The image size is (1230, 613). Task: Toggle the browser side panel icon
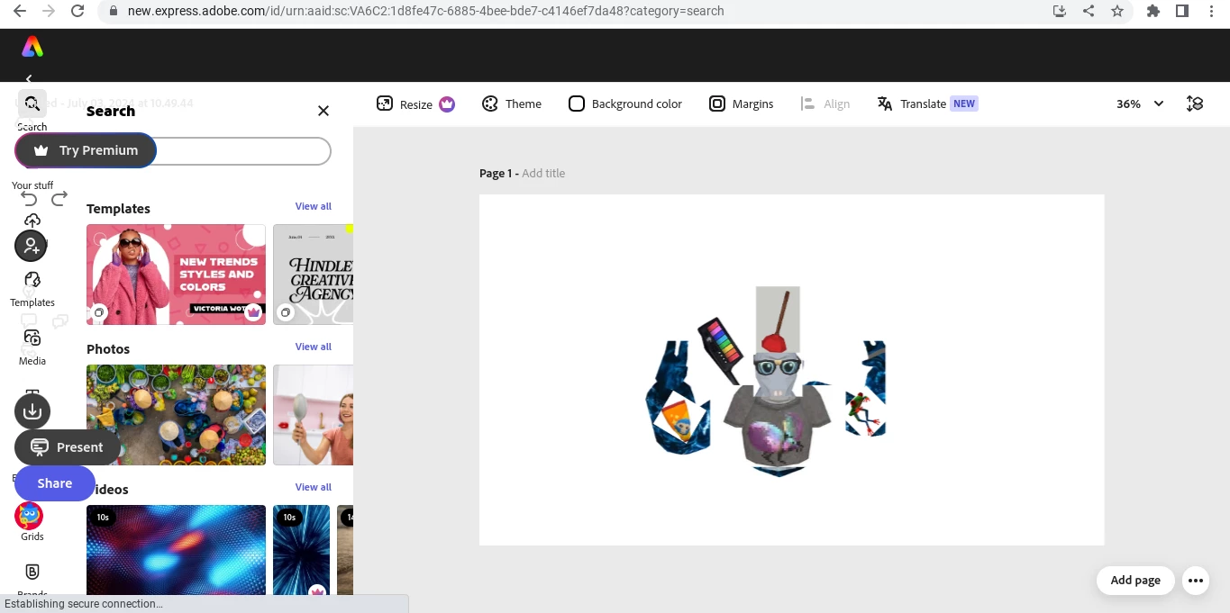(x=1182, y=11)
